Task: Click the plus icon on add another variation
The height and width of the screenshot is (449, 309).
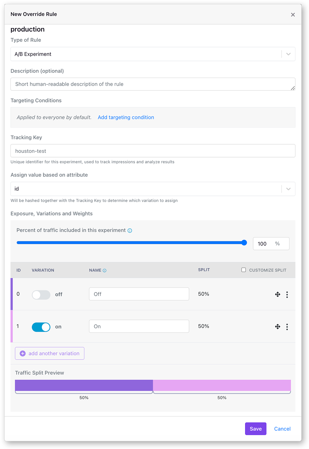Action: pyautogui.click(x=22, y=353)
